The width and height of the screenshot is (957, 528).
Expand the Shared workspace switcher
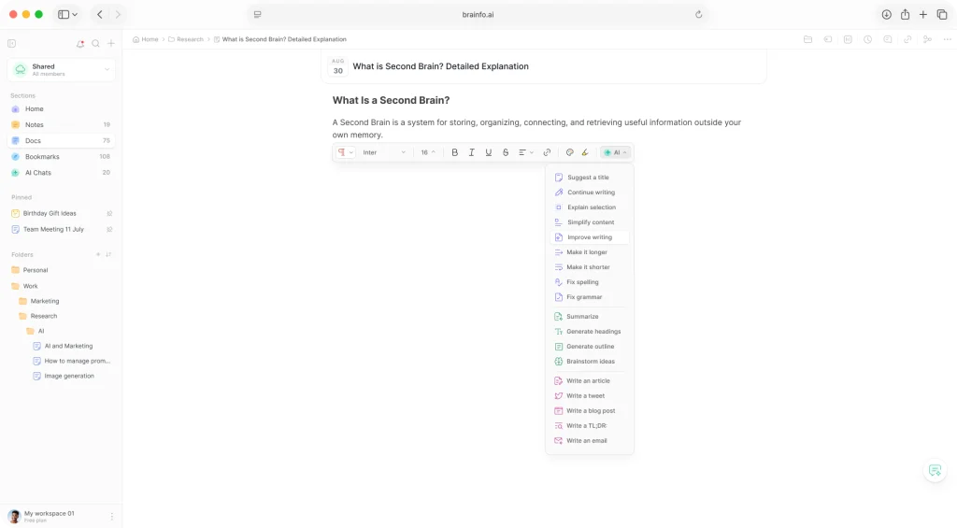[61, 69]
